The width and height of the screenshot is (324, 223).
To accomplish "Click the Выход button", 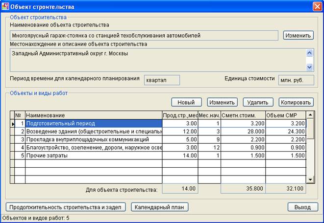I will [303, 207].
